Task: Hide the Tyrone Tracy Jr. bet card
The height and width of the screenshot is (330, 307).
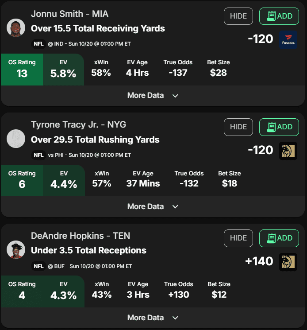Action: (x=238, y=127)
